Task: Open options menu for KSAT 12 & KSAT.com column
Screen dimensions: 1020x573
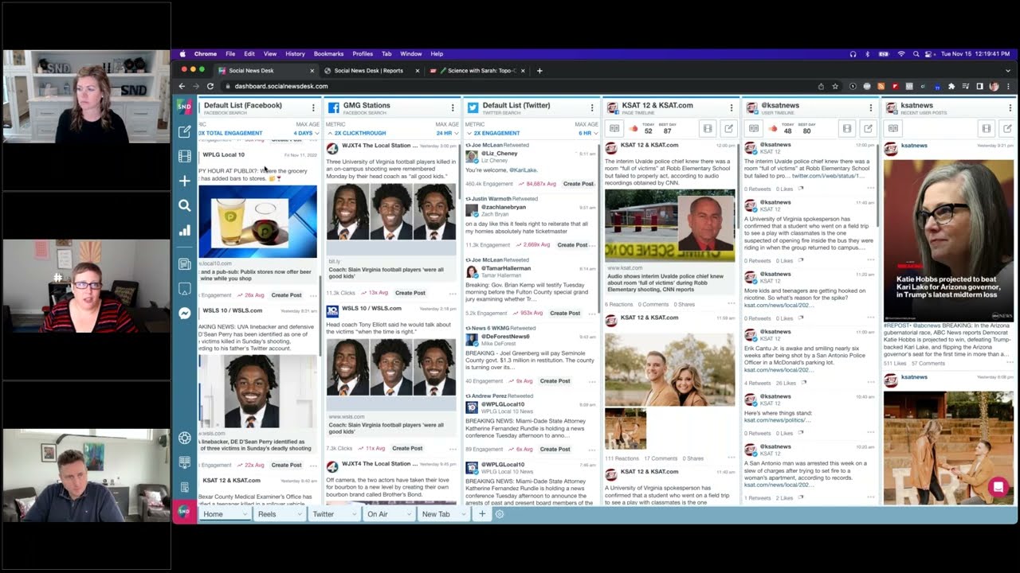Action: coord(731,107)
